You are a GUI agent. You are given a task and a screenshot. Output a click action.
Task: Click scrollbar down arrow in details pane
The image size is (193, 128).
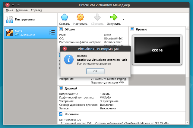(187, 123)
